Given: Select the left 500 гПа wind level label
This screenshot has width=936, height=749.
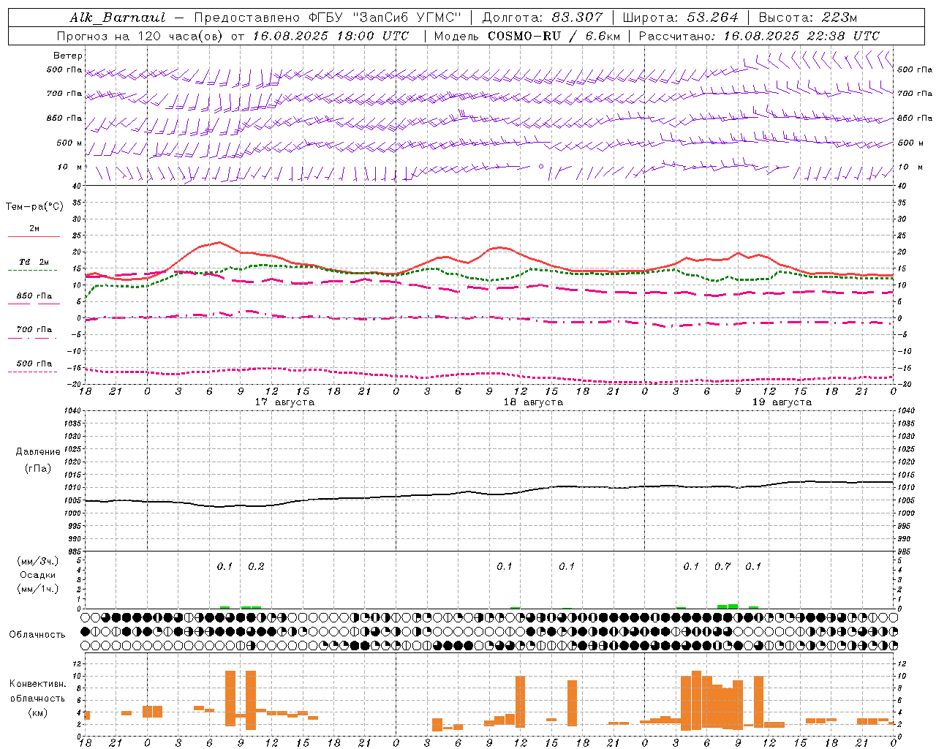Looking at the screenshot, I should point(64,70).
